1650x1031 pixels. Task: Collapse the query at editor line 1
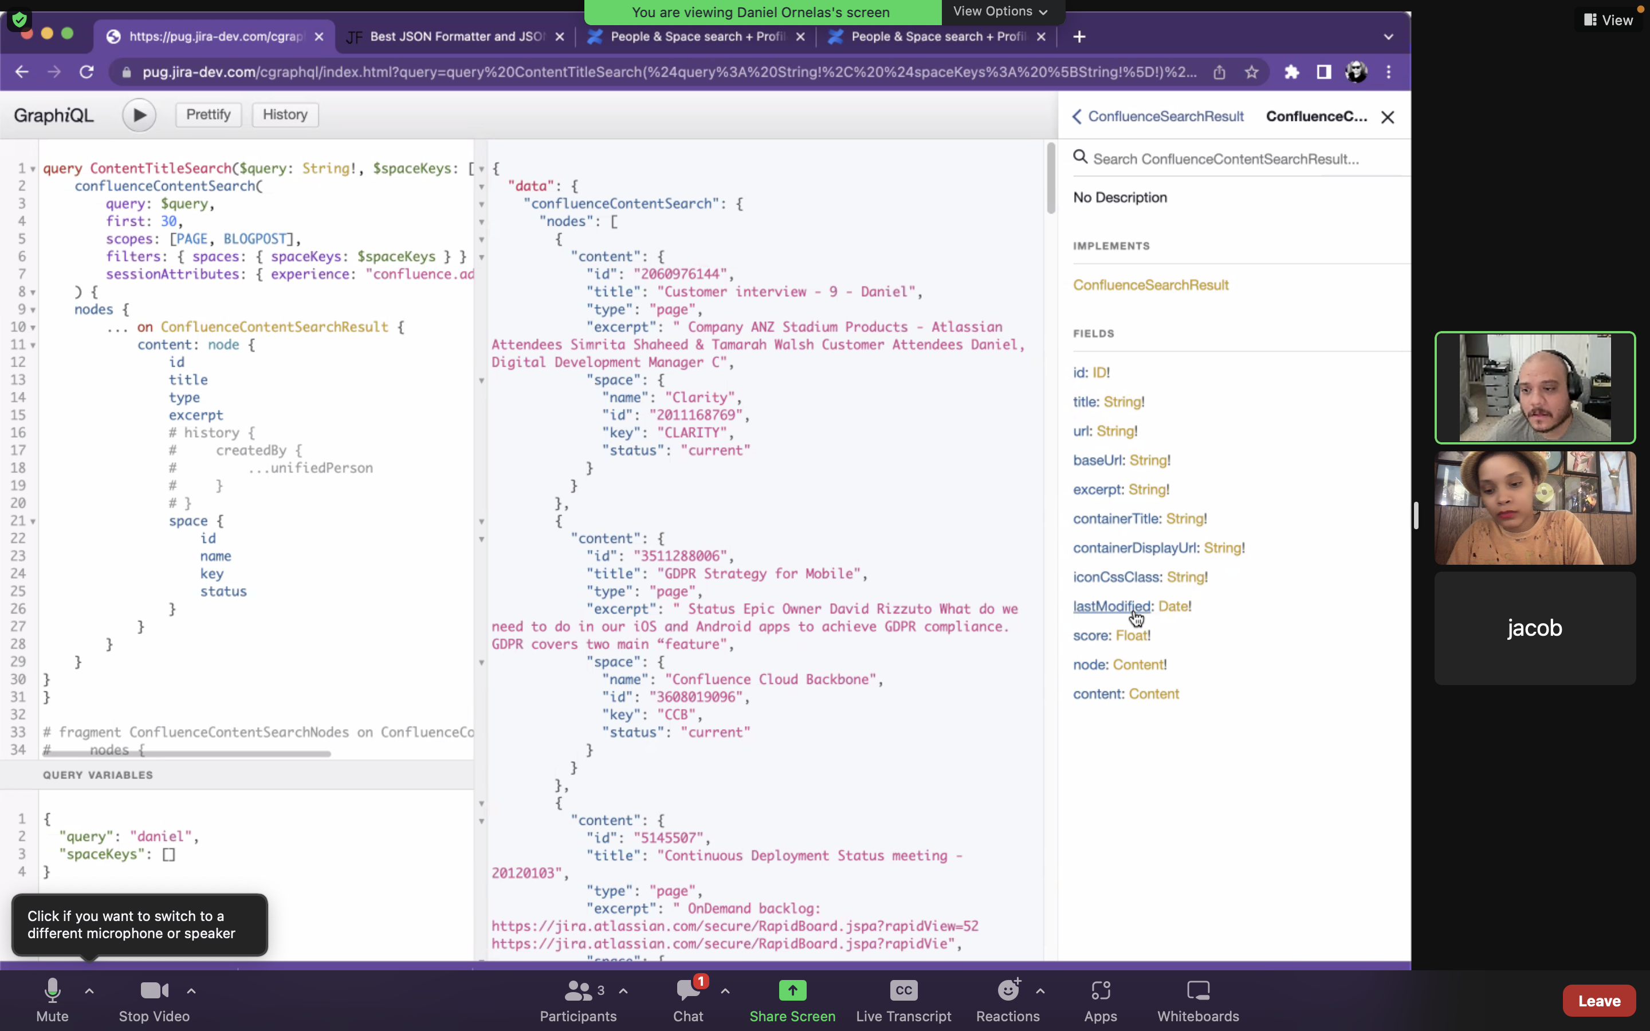[x=32, y=169]
